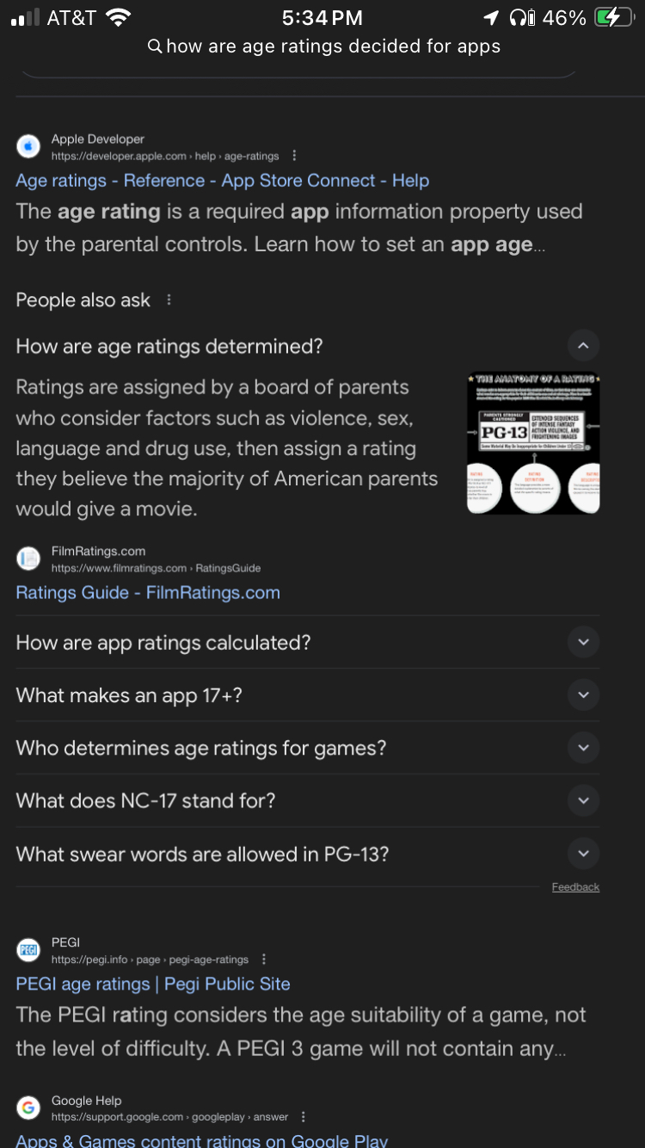Screen dimensions: 645x1148
Task: Expand 'What swear words are allowed in PG-13?'
Action: pos(583,854)
